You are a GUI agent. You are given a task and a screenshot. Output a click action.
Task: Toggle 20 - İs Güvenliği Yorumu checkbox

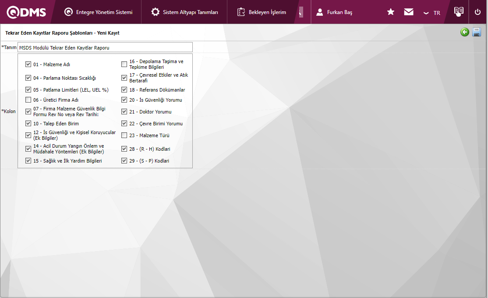(124, 100)
